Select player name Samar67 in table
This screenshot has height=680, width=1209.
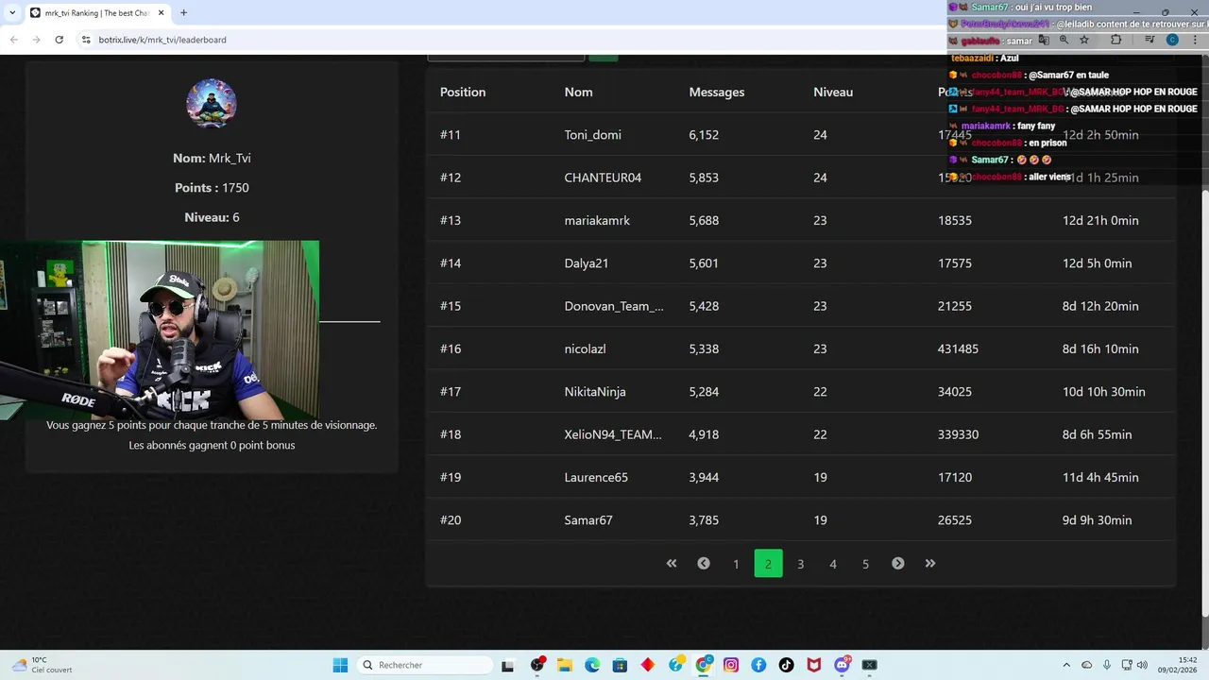[588, 520]
